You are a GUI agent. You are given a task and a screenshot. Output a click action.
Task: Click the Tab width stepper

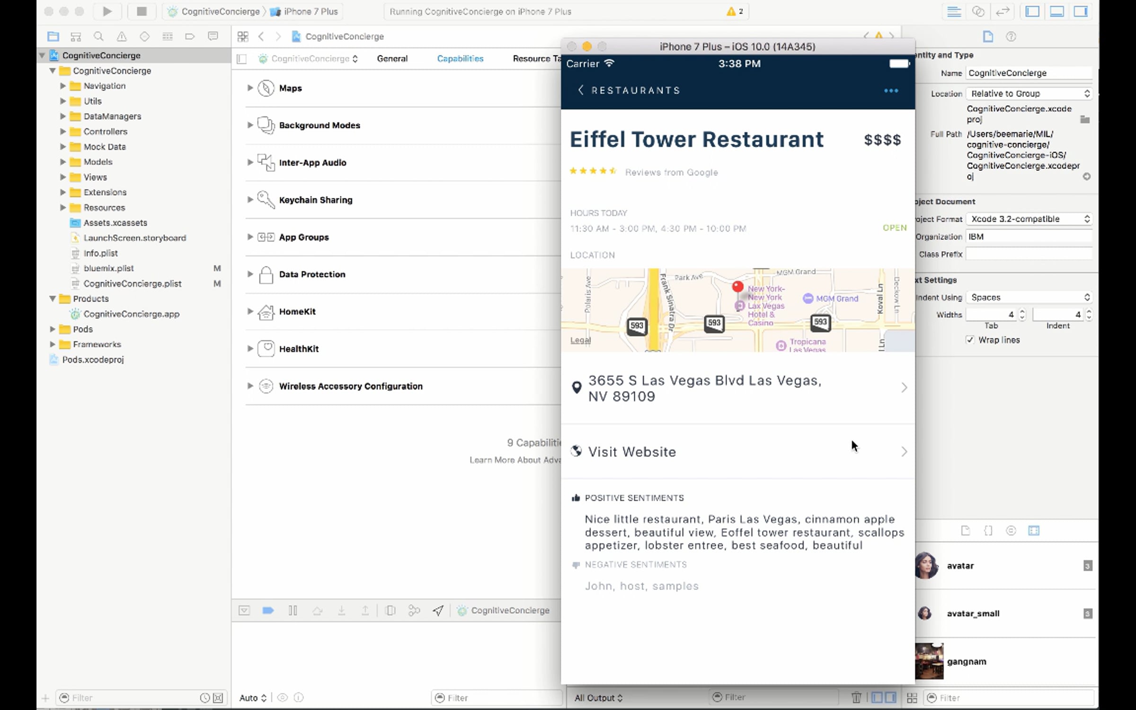[1022, 315]
